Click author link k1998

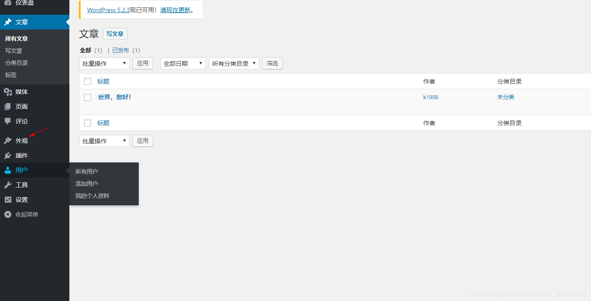click(431, 97)
